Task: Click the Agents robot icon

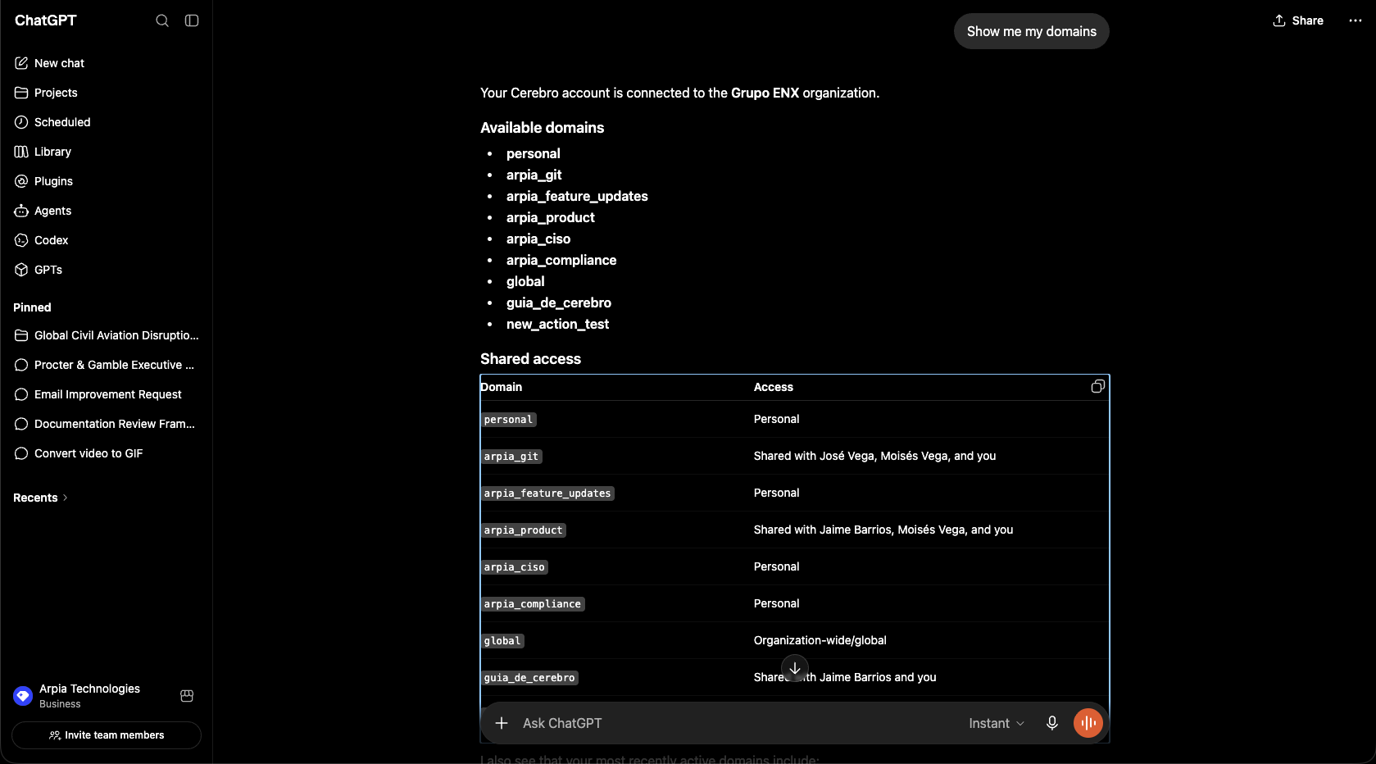Action: (21, 211)
